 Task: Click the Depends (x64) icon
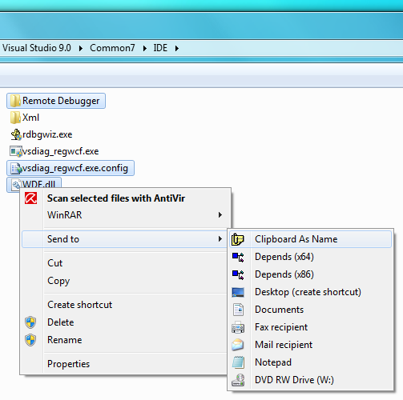coord(238,257)
